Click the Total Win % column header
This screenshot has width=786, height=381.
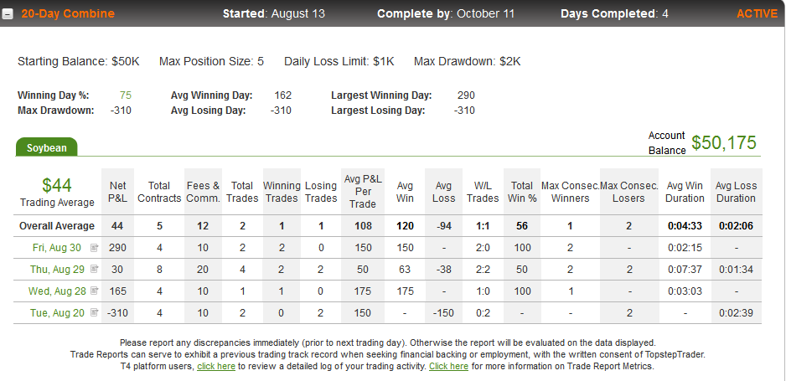pos(522,192)
